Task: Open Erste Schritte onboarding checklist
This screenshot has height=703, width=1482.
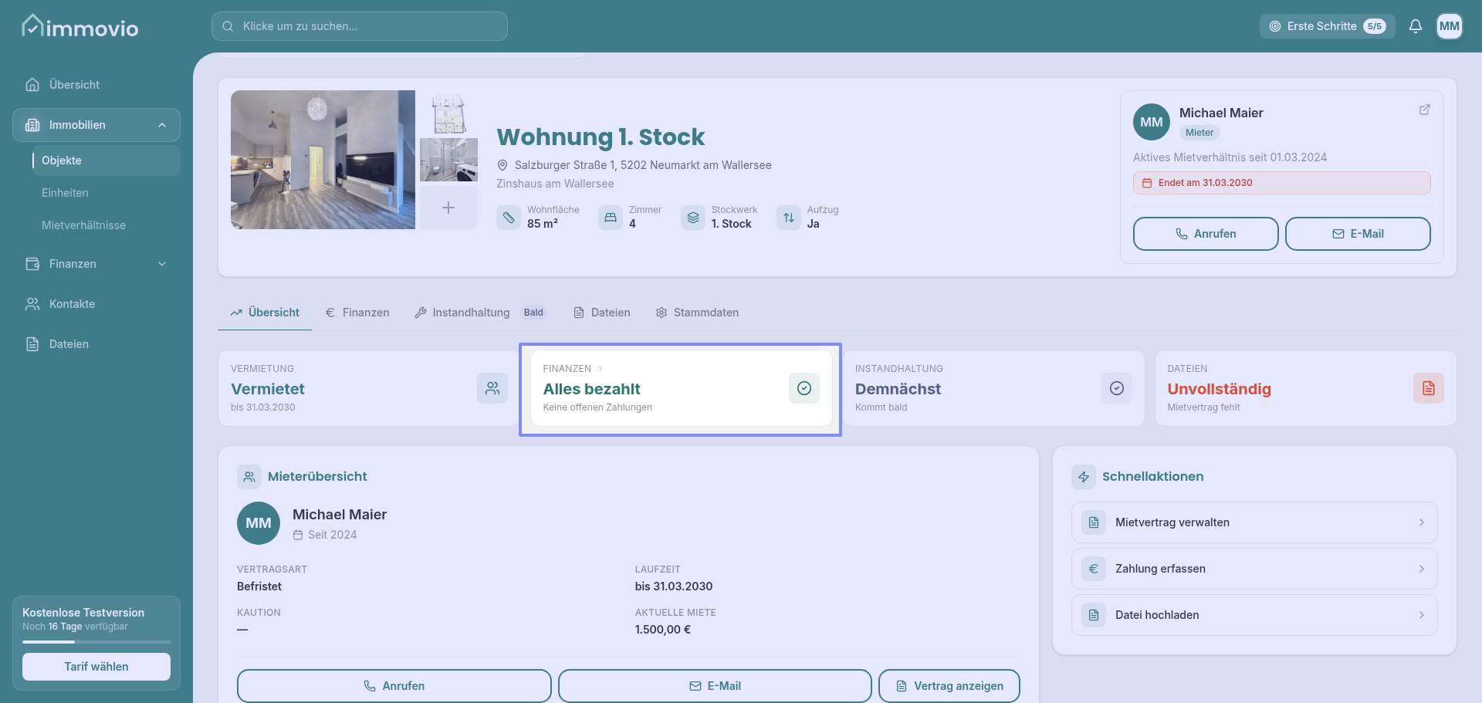Action: [1327, 26]
